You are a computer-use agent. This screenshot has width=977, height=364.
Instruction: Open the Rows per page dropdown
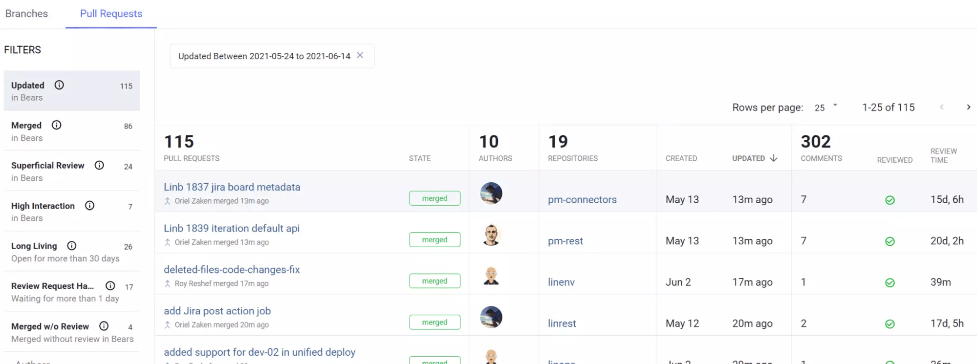coord(825,107)
